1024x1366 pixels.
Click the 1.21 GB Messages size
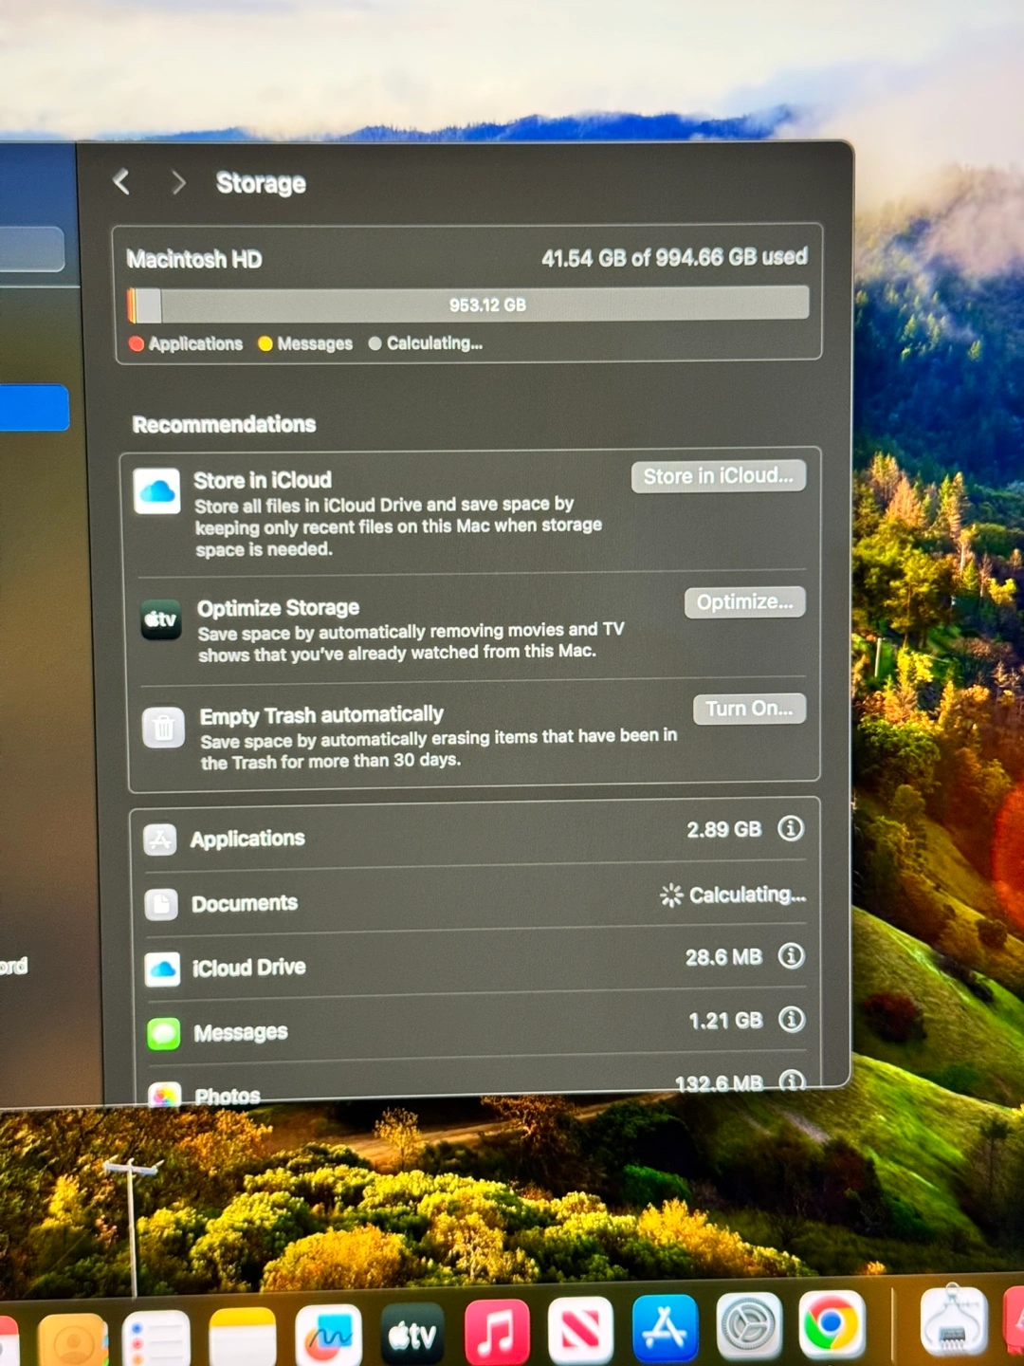pos(726,1021)
